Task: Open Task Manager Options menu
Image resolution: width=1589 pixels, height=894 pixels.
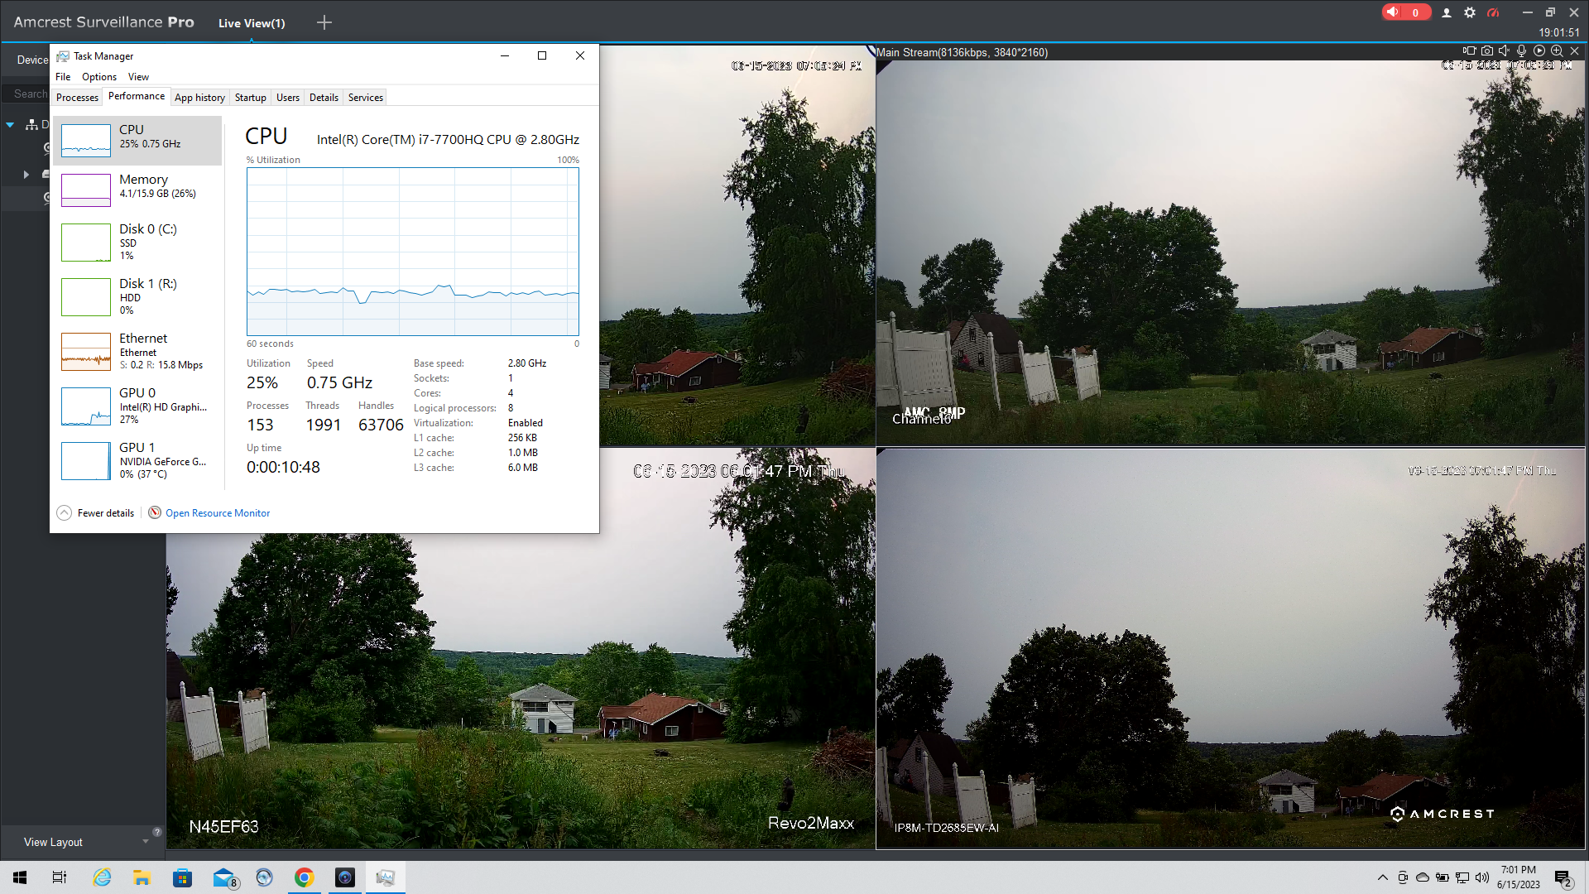Action: pyautogui.click(x=99, y=77)
